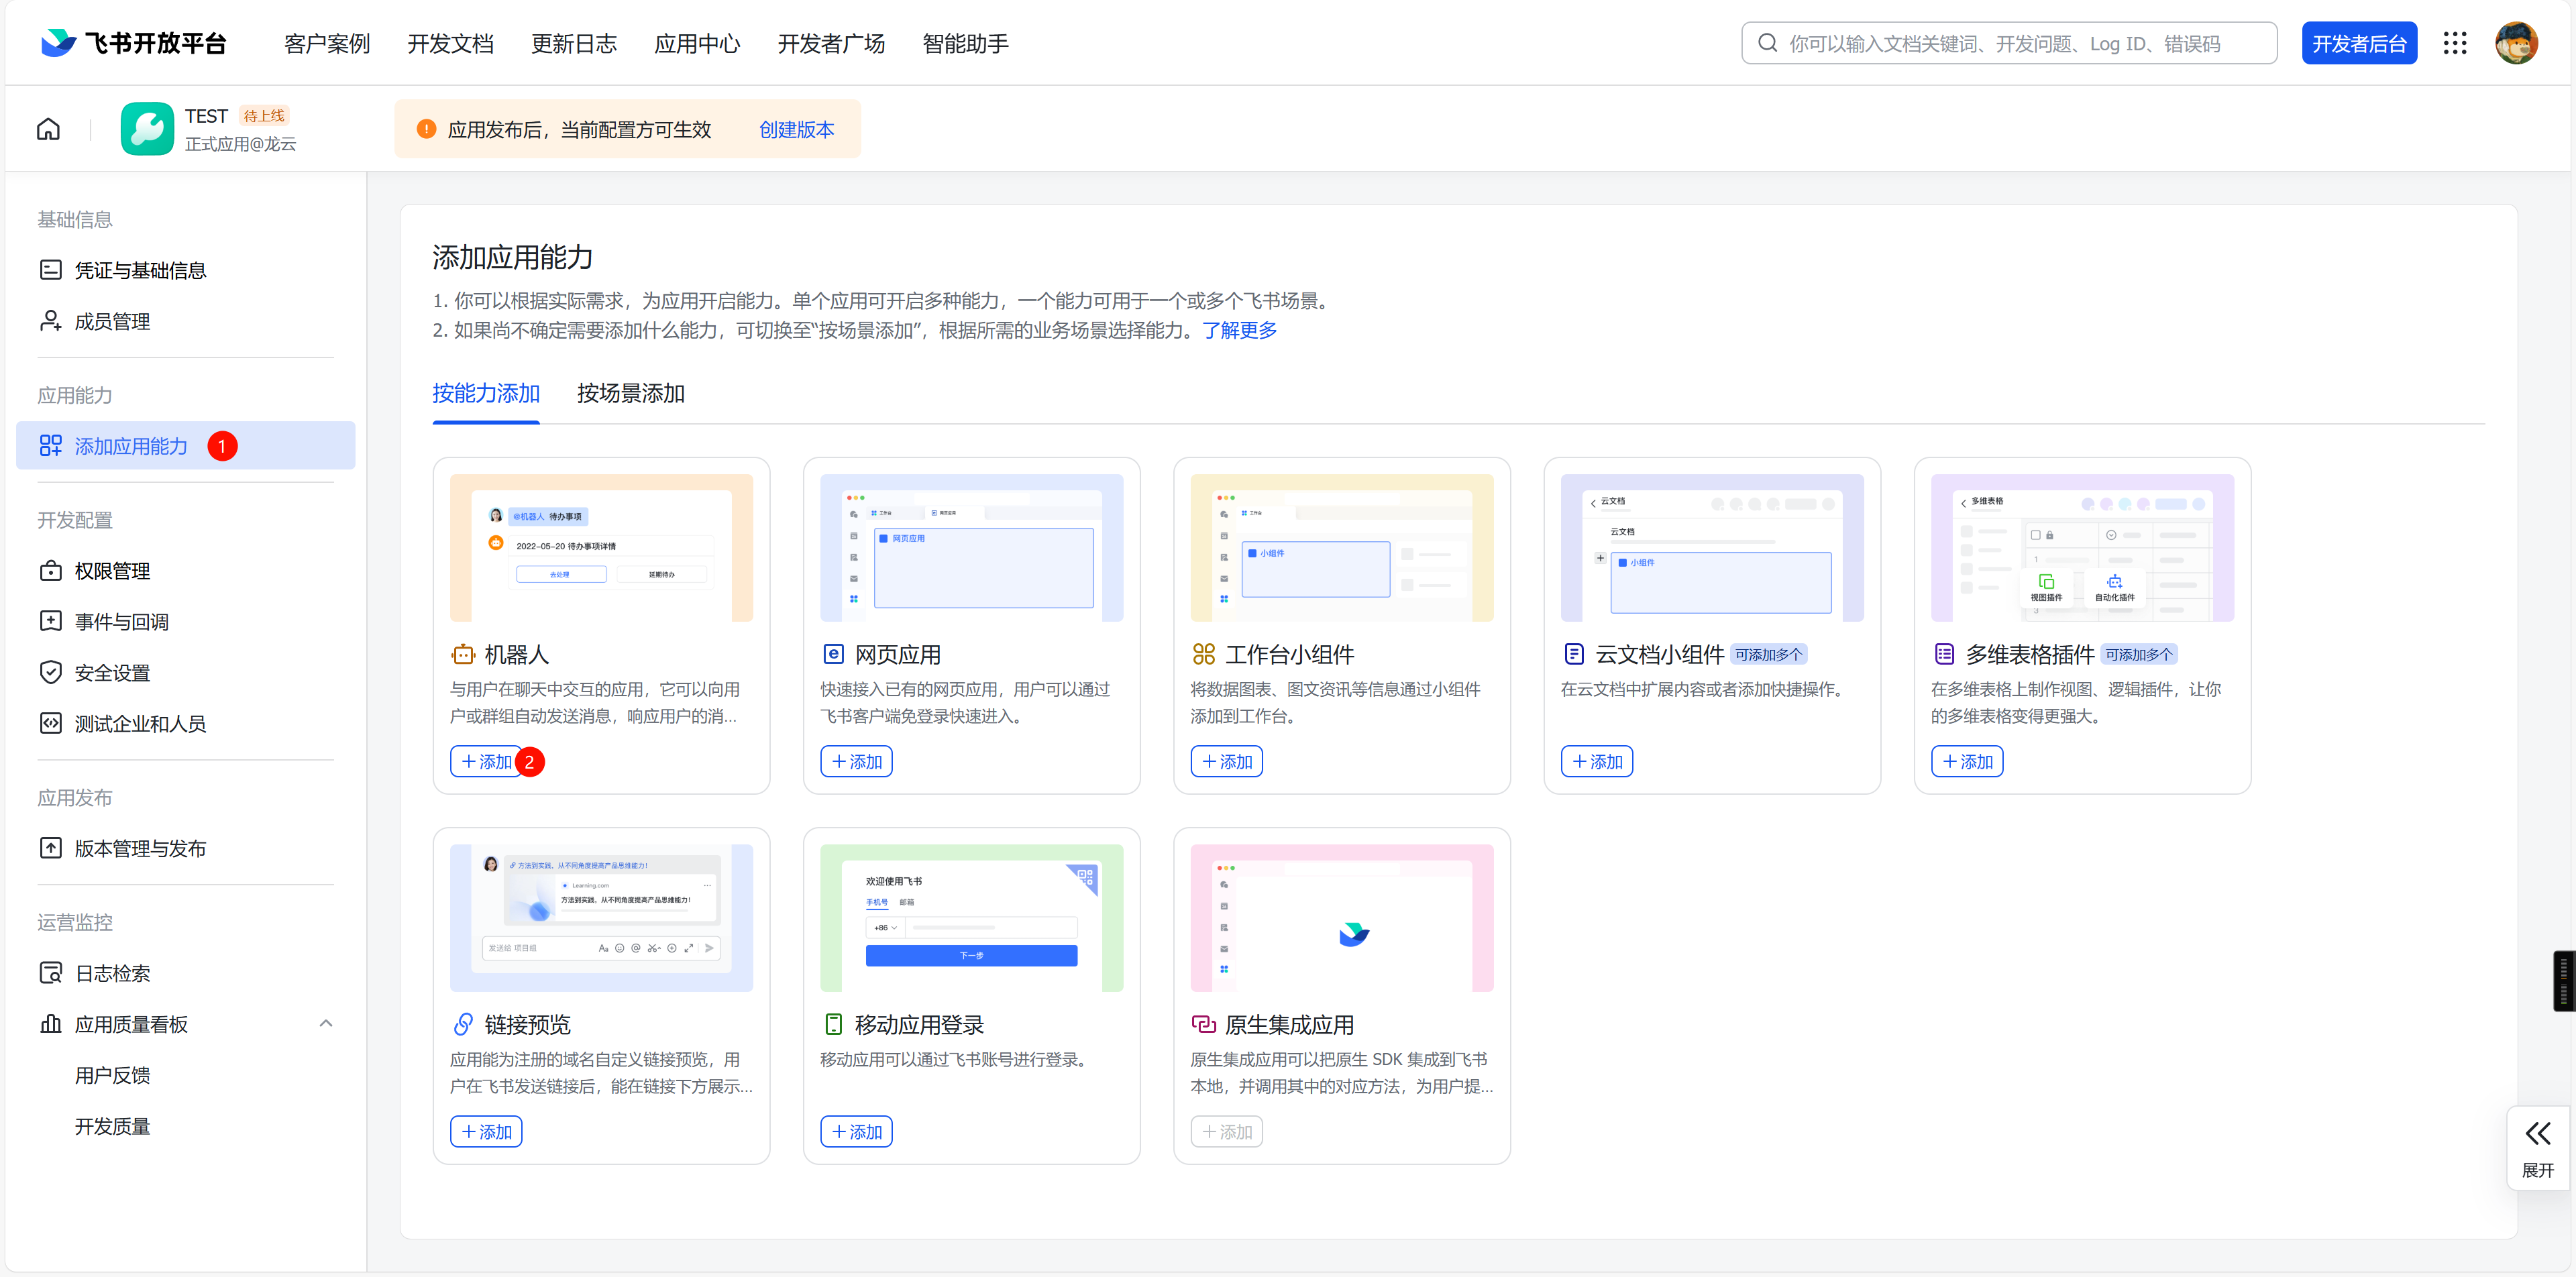Select the 按能力添加 tab

click(x=486, y=393)
